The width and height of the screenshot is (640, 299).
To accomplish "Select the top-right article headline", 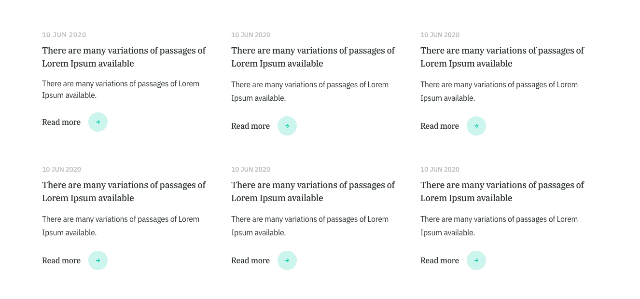I will tap(502, 57).
